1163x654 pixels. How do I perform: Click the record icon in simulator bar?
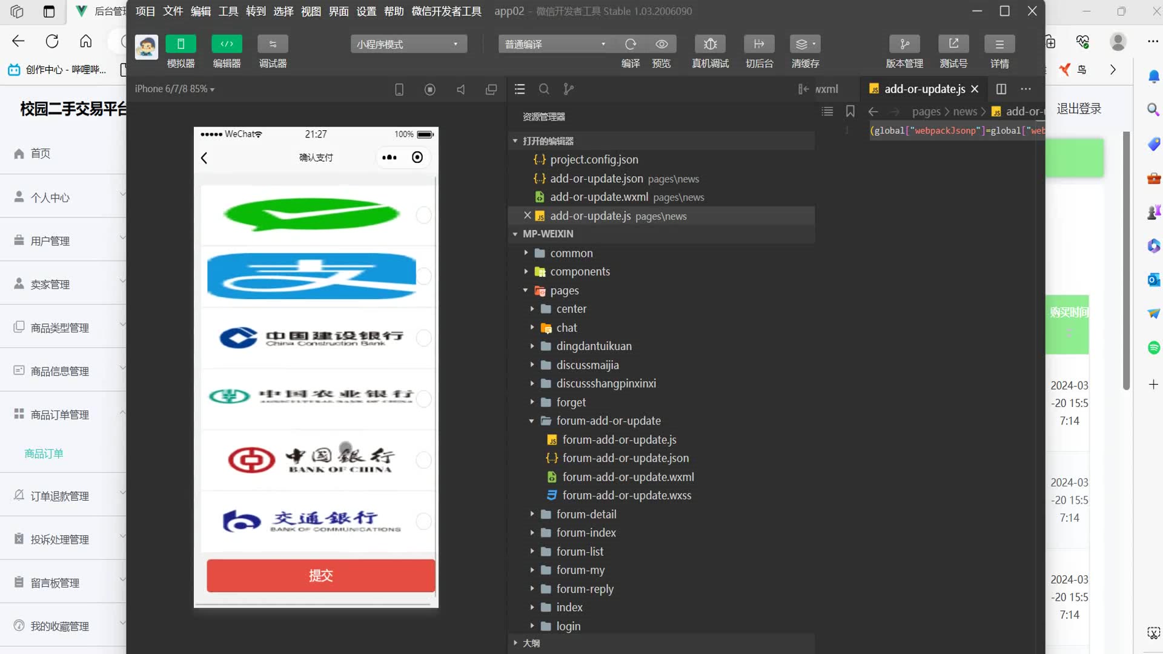tap(430, 90)
